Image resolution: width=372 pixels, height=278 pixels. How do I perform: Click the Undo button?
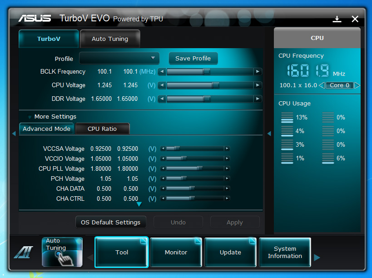pyautogui.click(x=178, y=222)
